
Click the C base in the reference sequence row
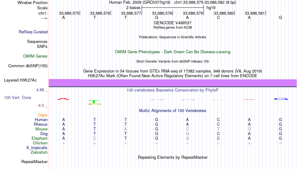[219, 17]
